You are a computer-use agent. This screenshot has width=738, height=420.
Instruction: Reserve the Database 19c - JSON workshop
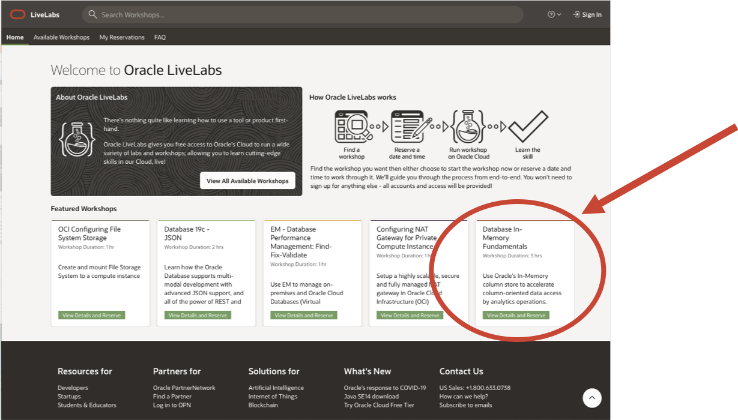[x=198, y=315]
